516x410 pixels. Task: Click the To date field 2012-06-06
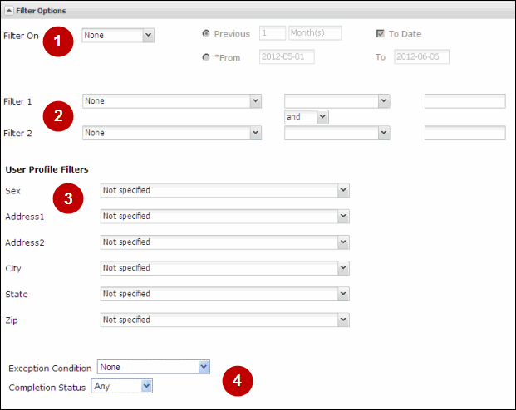coord(421,56)
